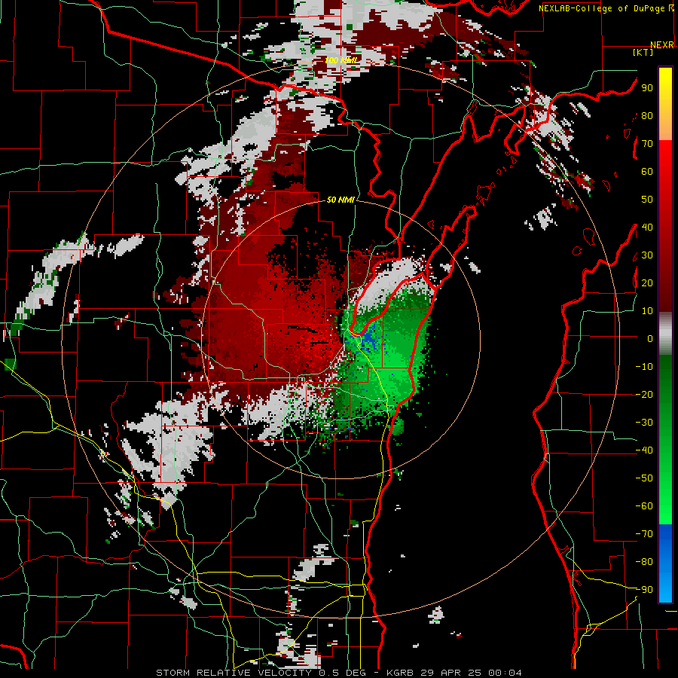Screen dimensions: 678x678
Task: Click the 0 value on the velocity scale
Action: (650, 338)
